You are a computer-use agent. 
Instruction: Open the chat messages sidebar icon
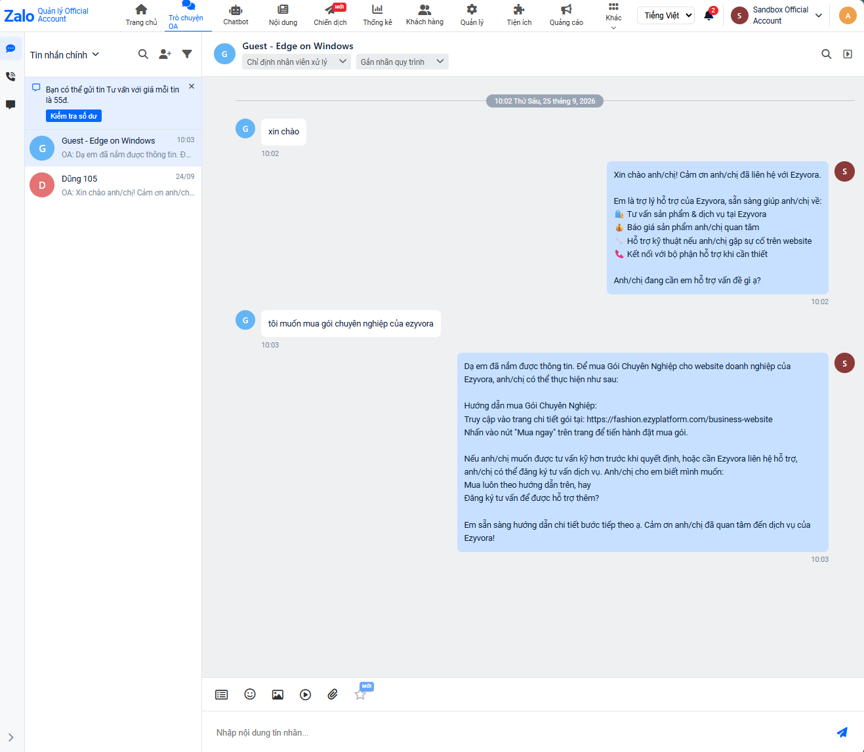10,49
